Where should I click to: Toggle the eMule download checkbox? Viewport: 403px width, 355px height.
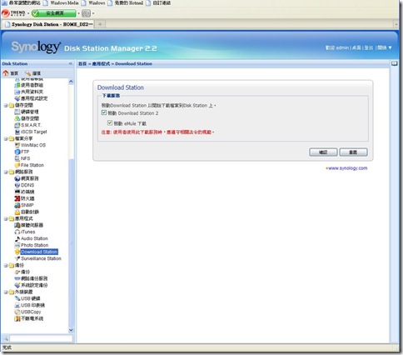pos(110,122)
